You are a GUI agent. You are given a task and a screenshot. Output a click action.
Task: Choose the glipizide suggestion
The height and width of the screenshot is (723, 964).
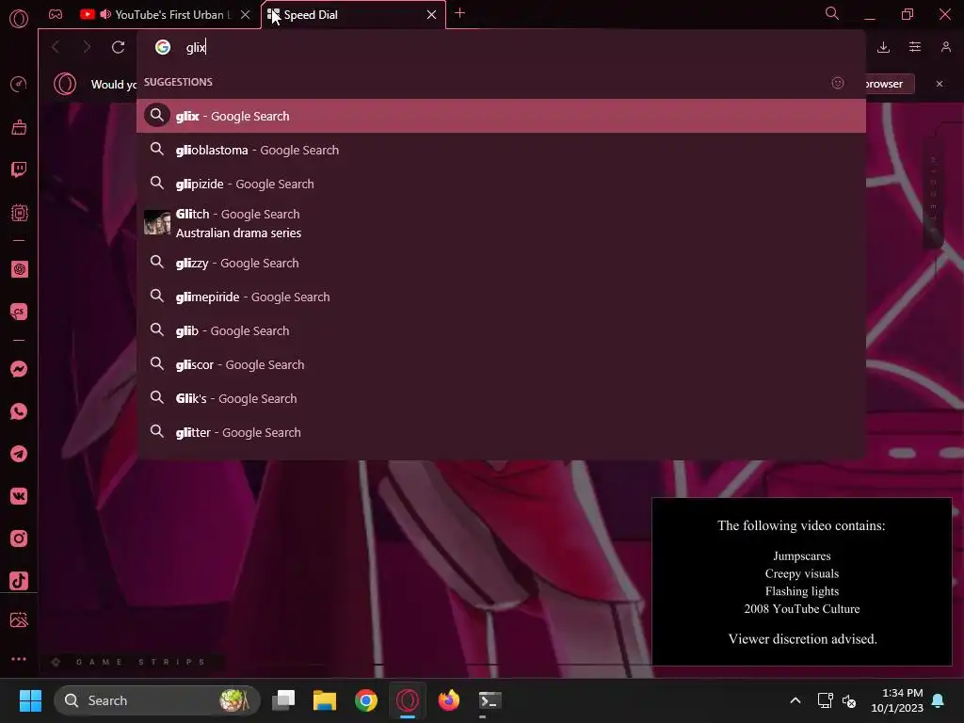click(501, 184)
